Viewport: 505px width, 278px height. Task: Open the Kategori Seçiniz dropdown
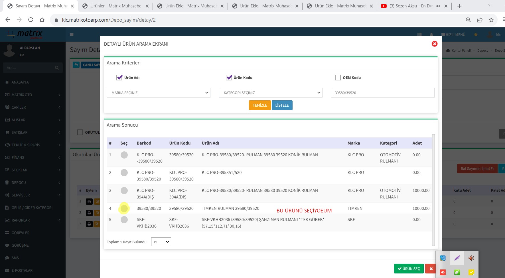(270, 93)
